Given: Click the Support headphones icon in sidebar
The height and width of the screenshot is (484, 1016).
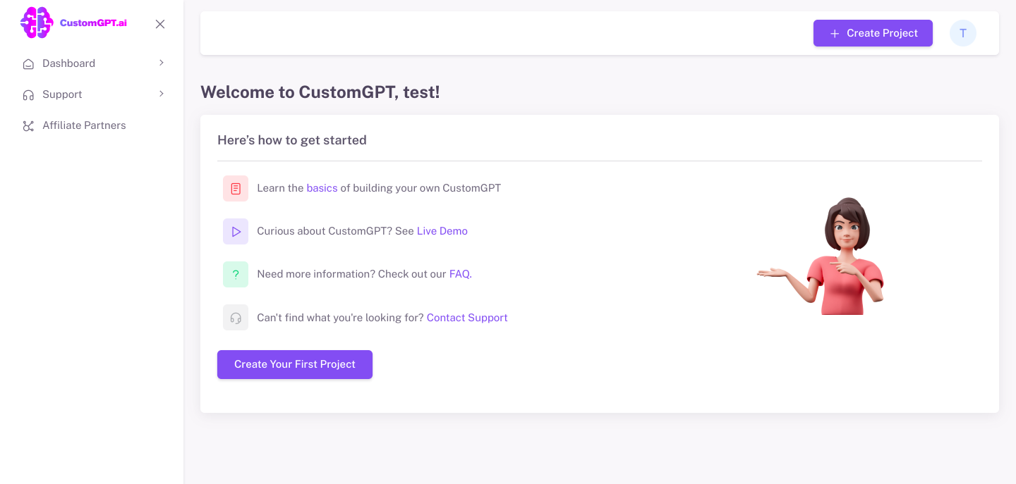Looking at the screenshot, I should point(28,94).
